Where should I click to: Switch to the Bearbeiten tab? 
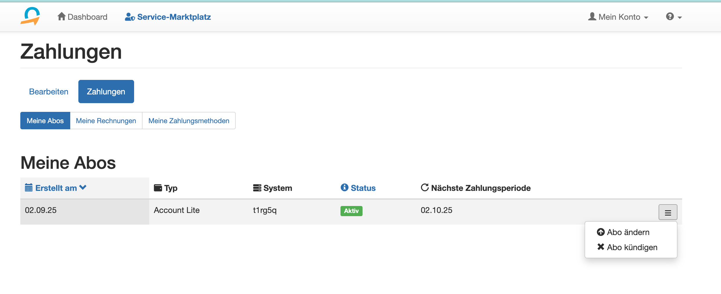[49, 92]
